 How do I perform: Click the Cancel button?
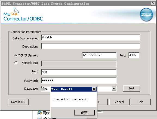coord(119,102)
